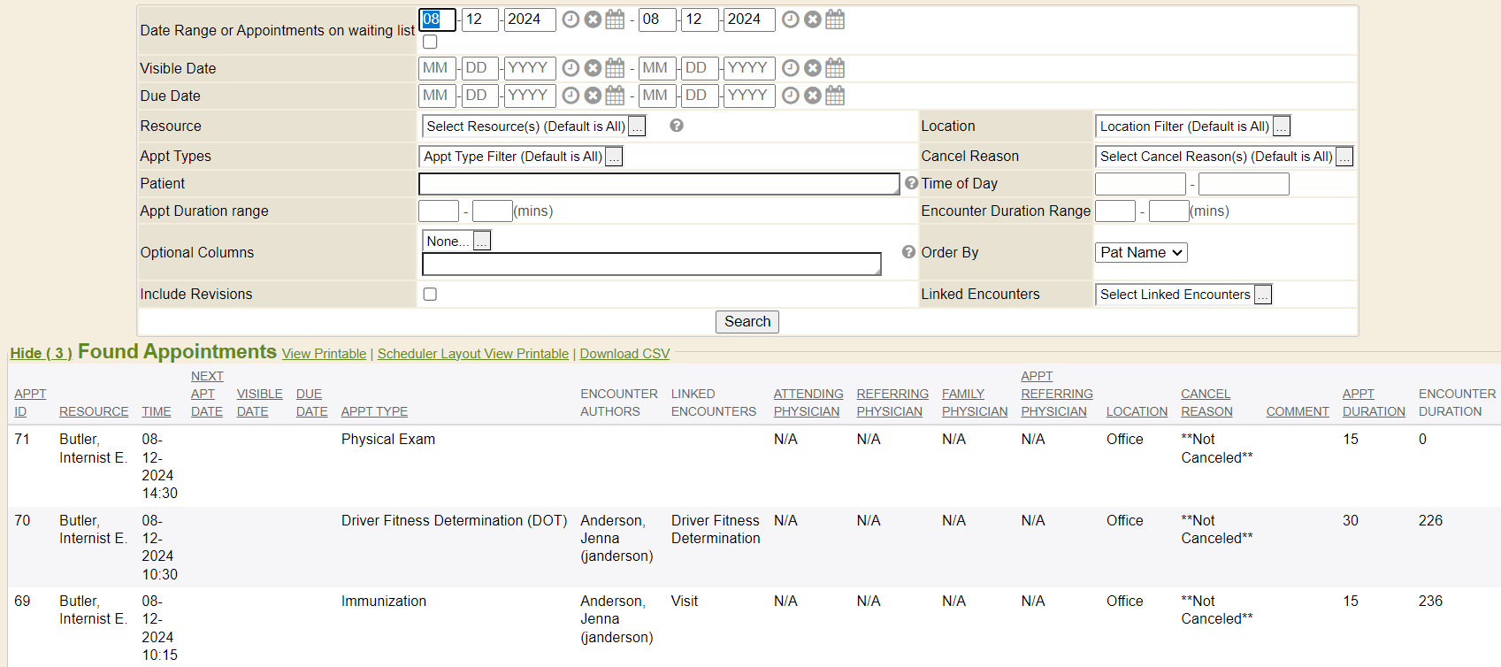This screenshot has height=667, width=1501.
Task: Clear the start date range field
Action: coord(593,19)
